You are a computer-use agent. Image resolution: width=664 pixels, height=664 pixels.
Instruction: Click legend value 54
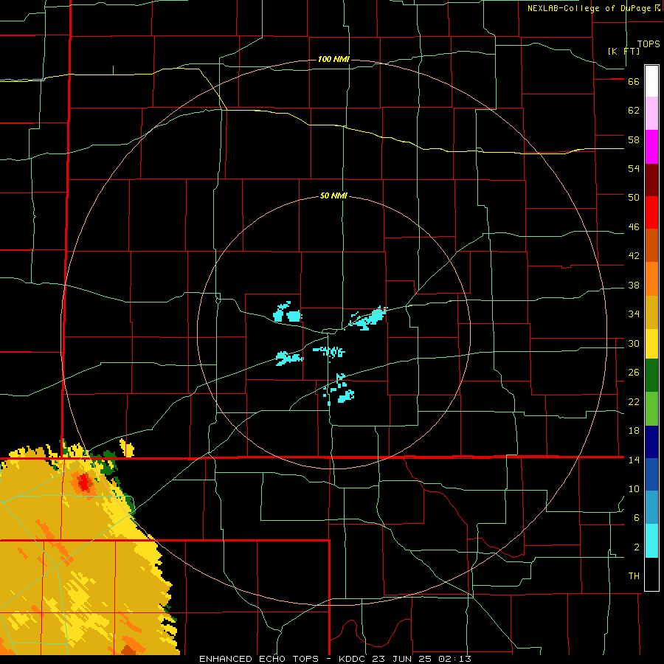(x=634, y=168)
